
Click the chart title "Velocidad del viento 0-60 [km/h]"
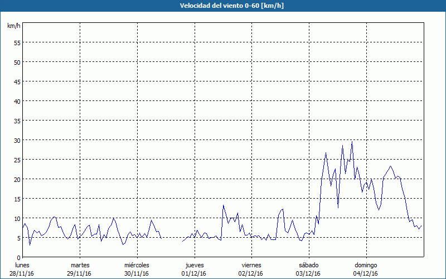coord(222,6)
